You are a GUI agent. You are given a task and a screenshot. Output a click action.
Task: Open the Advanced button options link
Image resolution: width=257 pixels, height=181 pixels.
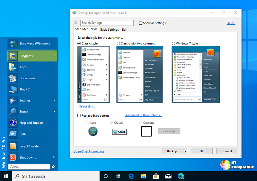click(x=144, y=115)
